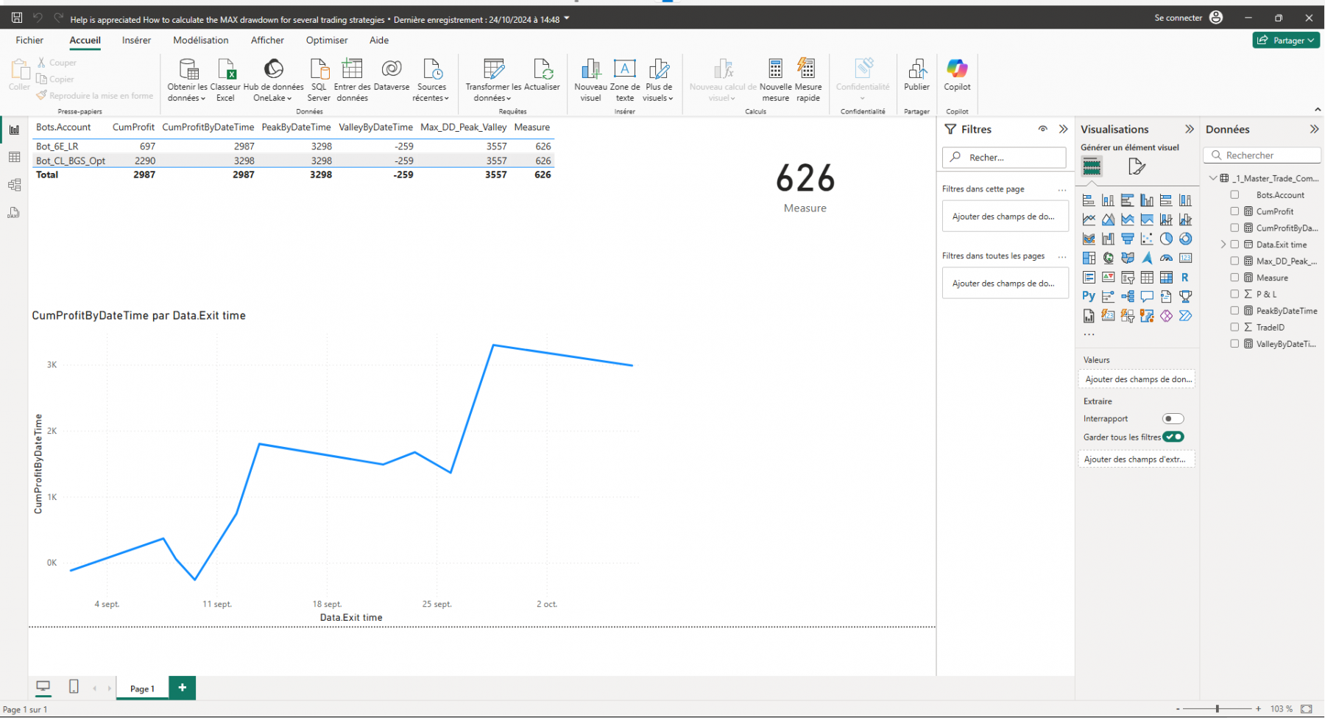
Task: Toggle the Interrapport switch
Action: click(1173, 418)
